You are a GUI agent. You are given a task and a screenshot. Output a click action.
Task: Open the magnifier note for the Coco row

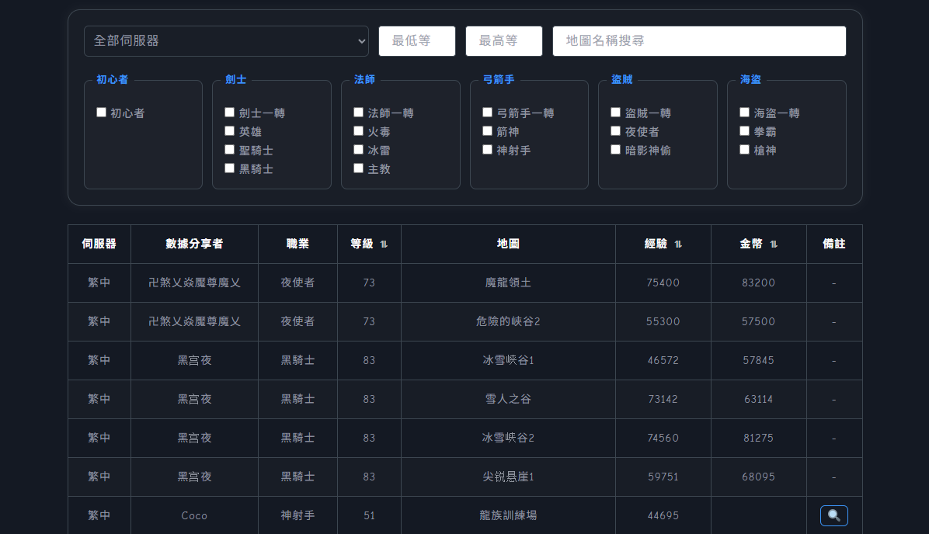click(833, 515)
